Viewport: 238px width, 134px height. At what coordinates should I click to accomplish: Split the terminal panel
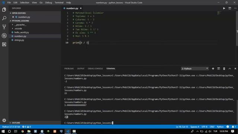click(x=219, y=68)
